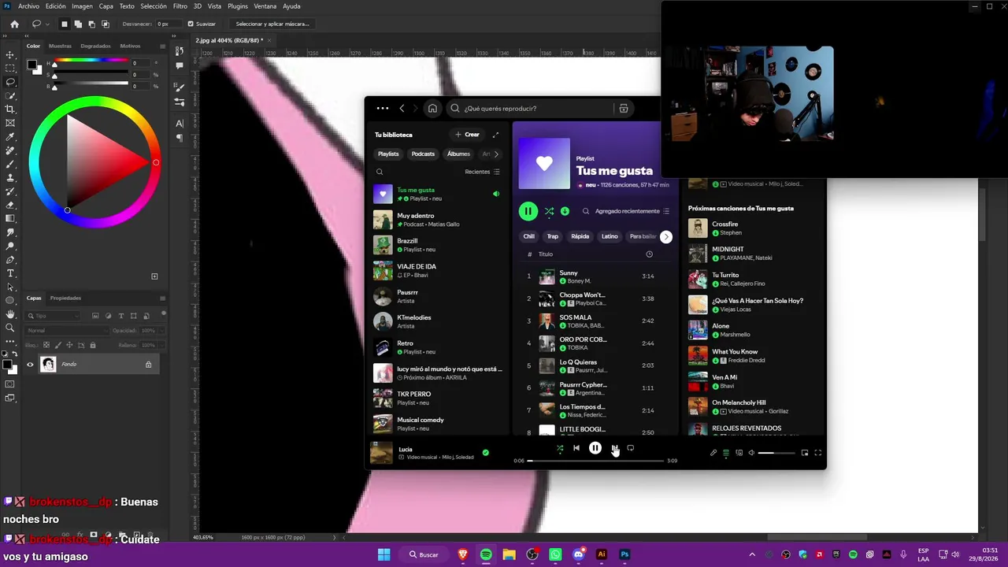Select the Eyedropper tool
The width and height of the screenshot is (1008, 567).
(10, 137)
